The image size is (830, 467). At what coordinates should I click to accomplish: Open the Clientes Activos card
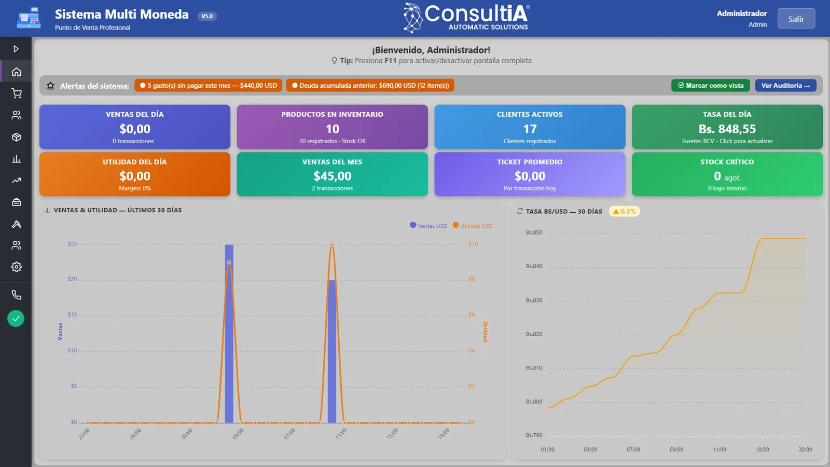point(530,127)
